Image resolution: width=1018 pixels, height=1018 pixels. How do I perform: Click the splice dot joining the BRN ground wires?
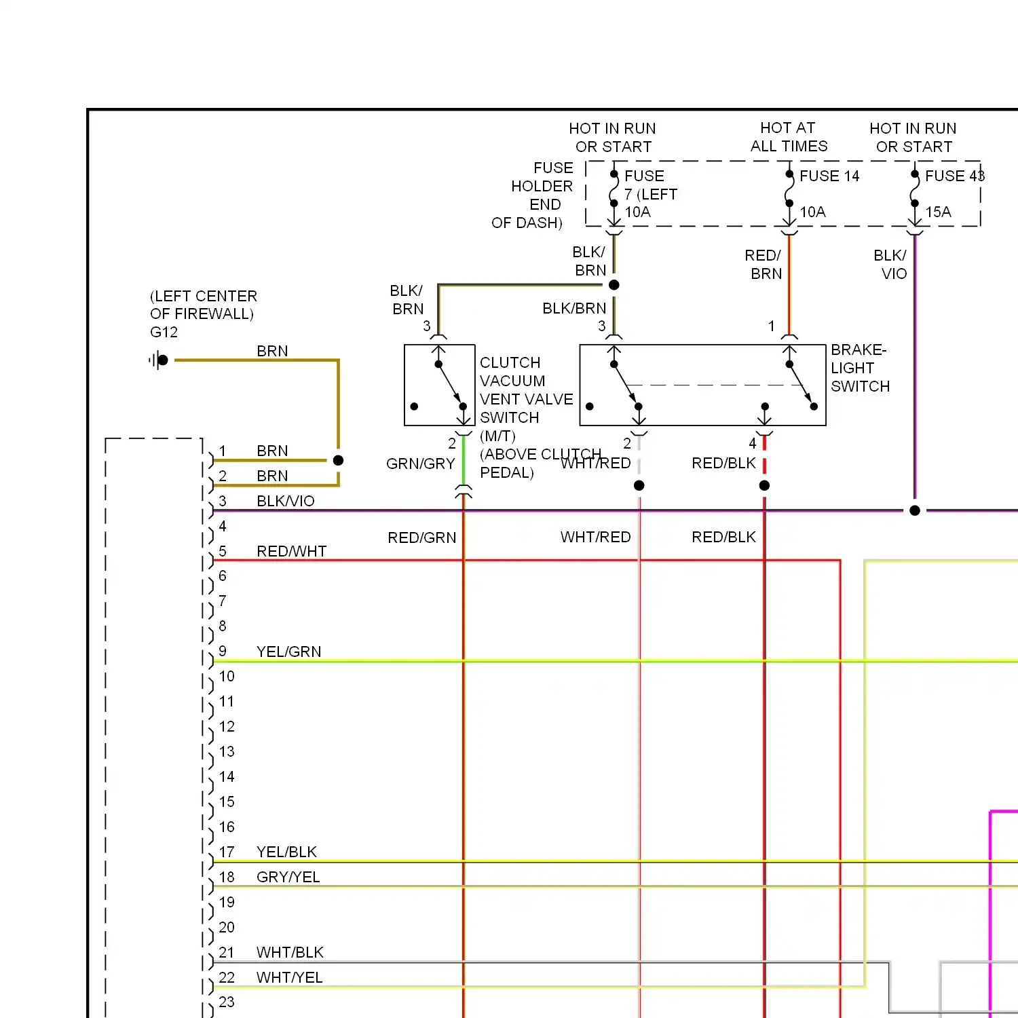pos(338,460)
